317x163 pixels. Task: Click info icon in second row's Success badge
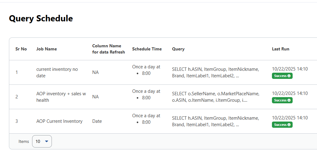[x=289, y=100]
